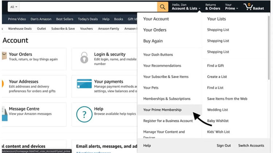Open Baby Wishlist
Image resolution: width=273 pixels, height=153 pixels.
(218, 121)
